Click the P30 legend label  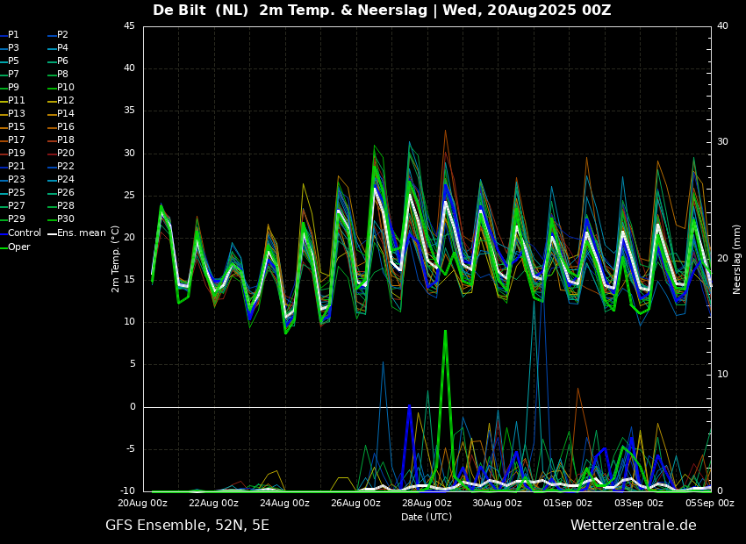[x=66, y=218]
